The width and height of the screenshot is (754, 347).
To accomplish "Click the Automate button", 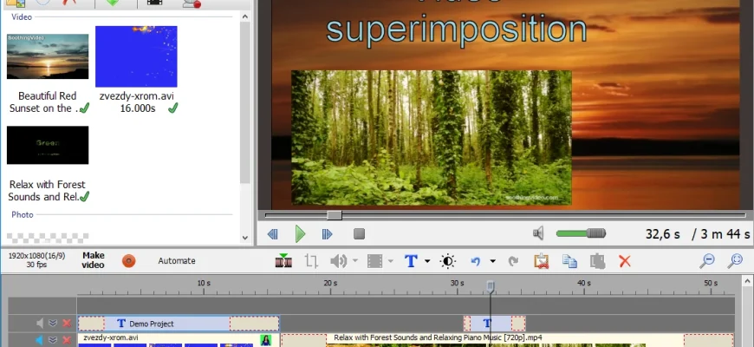I will tap(177, 260).
